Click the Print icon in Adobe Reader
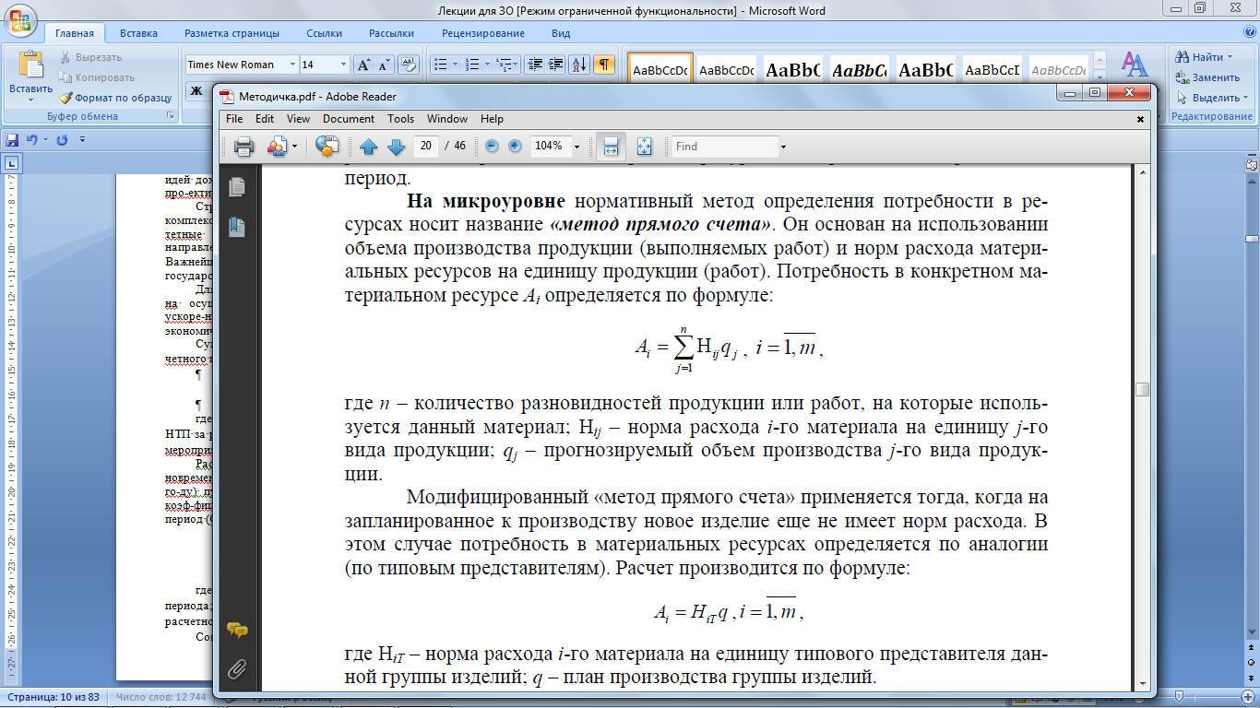Viewport: 1260px width, 708px height. (244, 147)
